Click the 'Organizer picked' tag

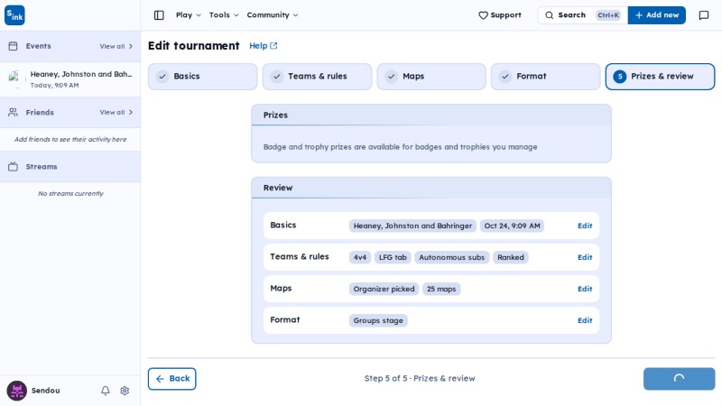384,289
